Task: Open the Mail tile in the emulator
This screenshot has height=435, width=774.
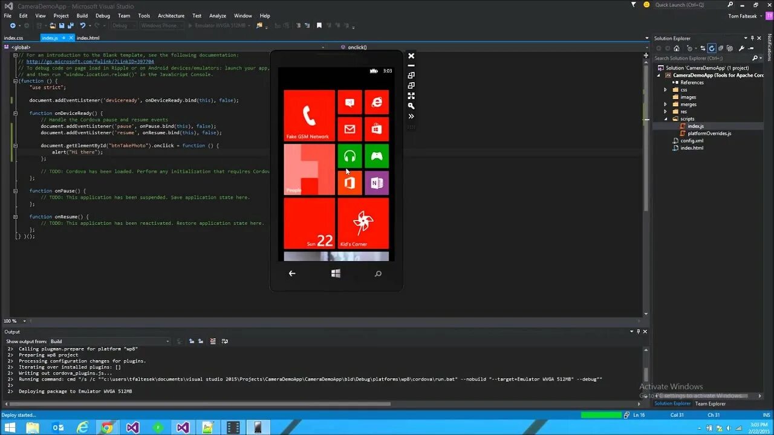Action: coord(350,129)
